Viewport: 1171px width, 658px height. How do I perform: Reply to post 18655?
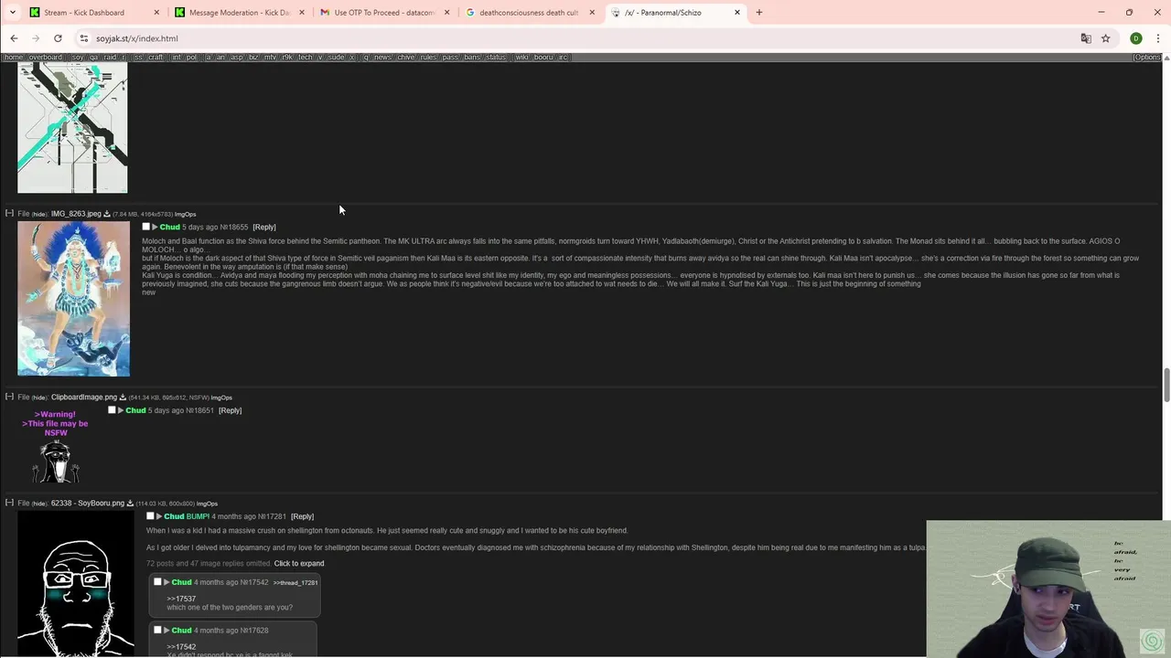point(263,227)
